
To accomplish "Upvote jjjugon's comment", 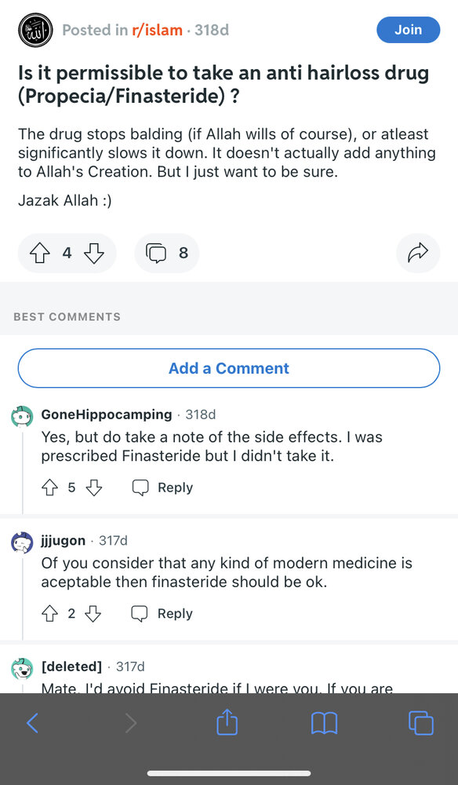I will click(x=49, y=614).
